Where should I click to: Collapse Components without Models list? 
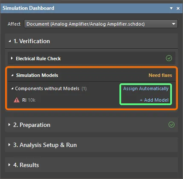12,88
